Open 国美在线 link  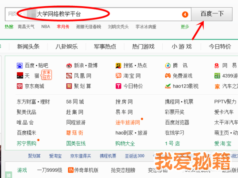coord(76,144)
